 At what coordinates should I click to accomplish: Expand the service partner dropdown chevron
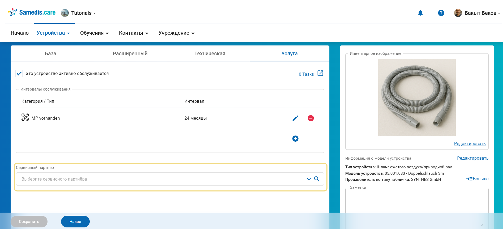(309, 179)
